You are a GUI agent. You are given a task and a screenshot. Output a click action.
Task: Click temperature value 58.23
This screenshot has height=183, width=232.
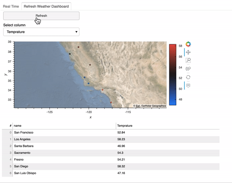point(121,139)
